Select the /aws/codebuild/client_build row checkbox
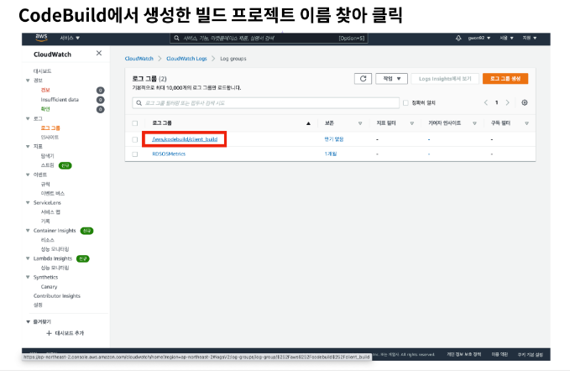 (135, 139)
